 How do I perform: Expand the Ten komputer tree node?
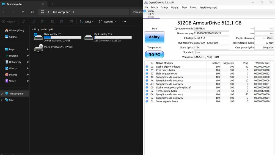pos(2,94)
